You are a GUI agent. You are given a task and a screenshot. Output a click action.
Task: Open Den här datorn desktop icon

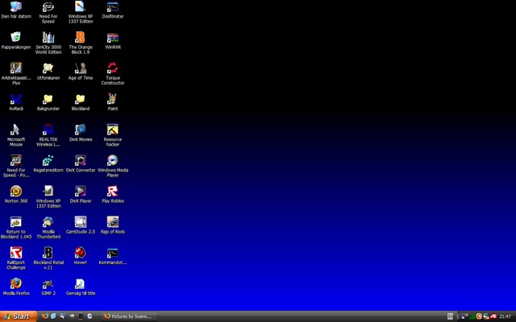click(x=16, y=10)
